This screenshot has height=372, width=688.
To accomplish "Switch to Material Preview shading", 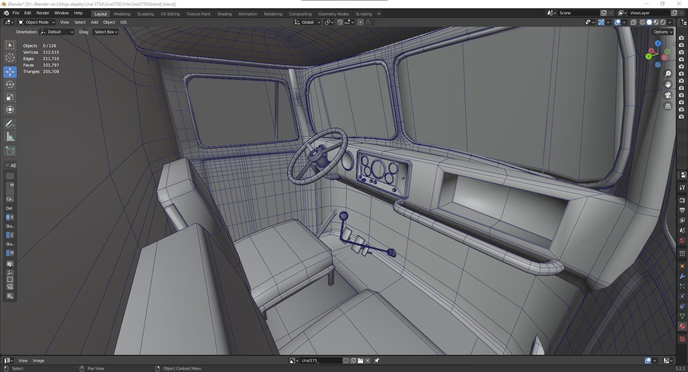I will 656,22.
